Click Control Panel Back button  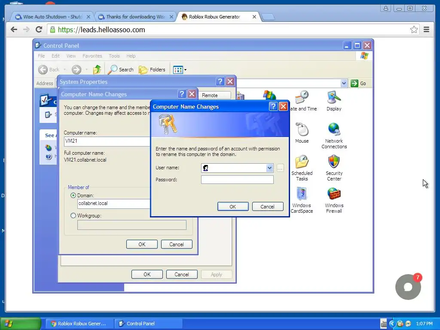pos(49,69)
